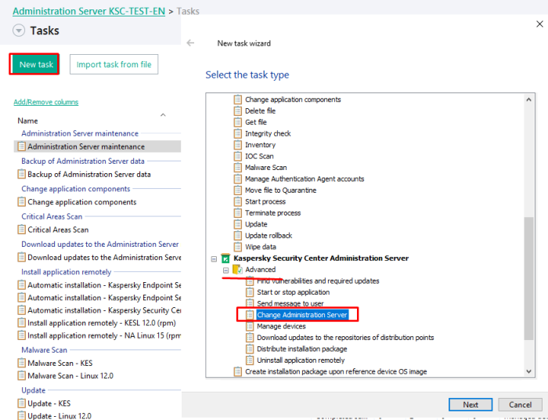This screenshot has height=420, width=548.
Task: Click the Critical Areas Scan group header
Action: coord(52,216)
